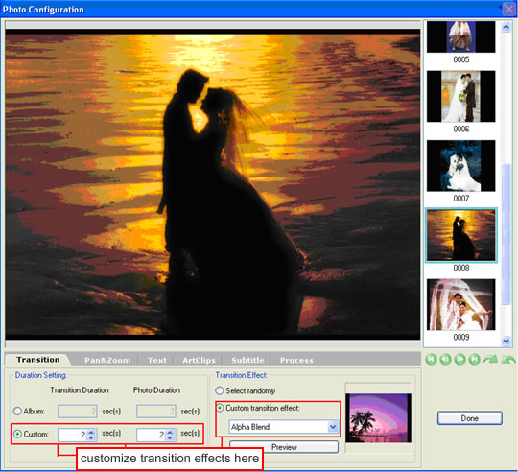
Task: Switch to the Process tab
Action: 296,360
